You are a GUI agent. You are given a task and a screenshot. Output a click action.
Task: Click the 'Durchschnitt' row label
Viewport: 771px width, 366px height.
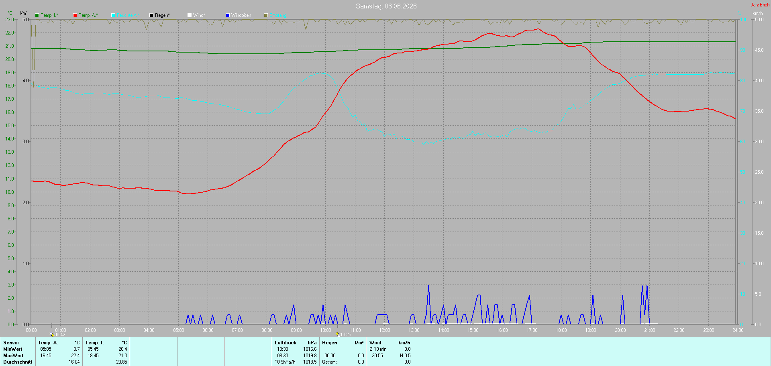pyautogui.click(x=18, y=362)
